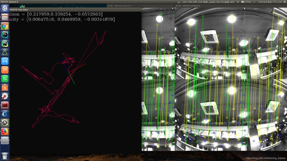The height and width of the screenshot is (161, 287).
Task: Launch WPS Presentation from the dock
Action: (5, 70)
